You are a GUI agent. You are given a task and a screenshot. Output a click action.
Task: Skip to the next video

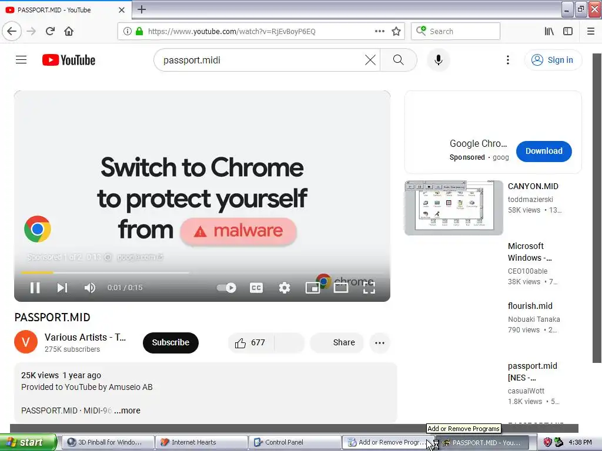[x=62, y=288]
